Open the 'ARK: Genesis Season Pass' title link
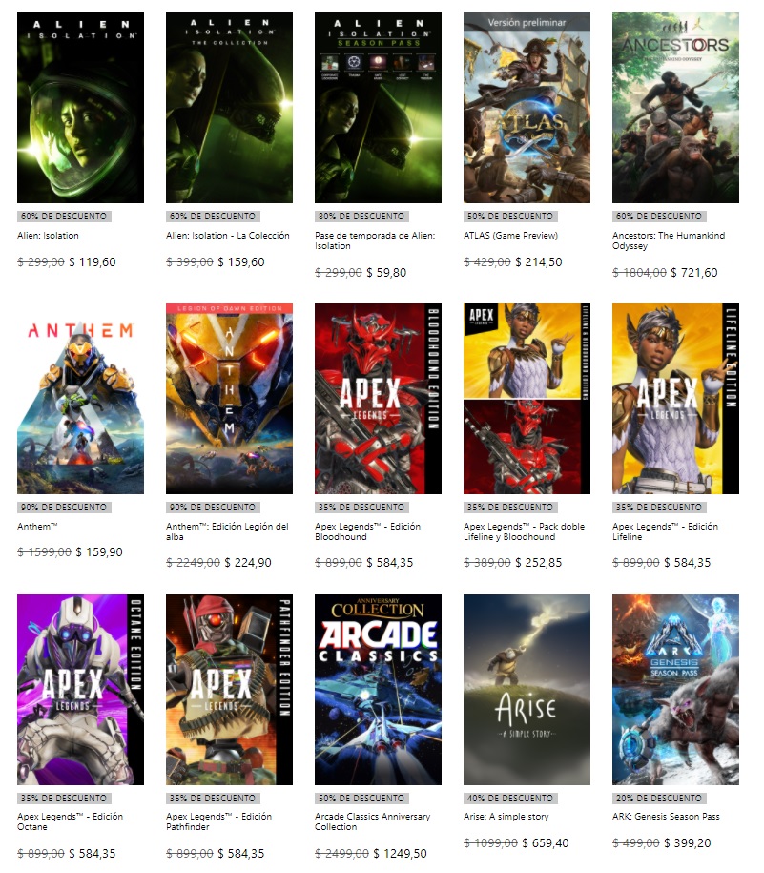The image size is (764, 873). [x=666, y=816]
